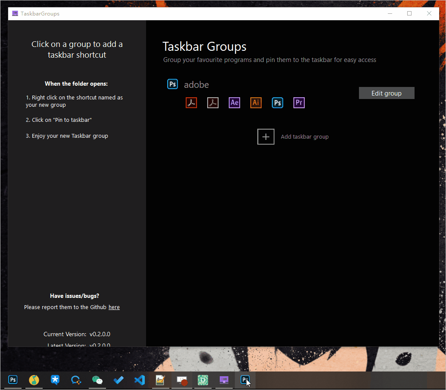
Task: Click the leftmost Photoshop icon on the taskbar
Action: (13, 380)
